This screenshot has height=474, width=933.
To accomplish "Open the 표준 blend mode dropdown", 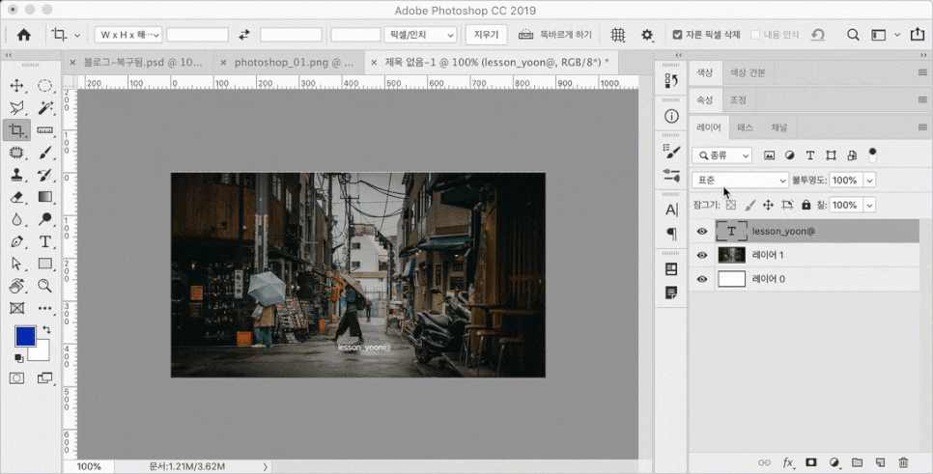I will [x=741, y=181].
